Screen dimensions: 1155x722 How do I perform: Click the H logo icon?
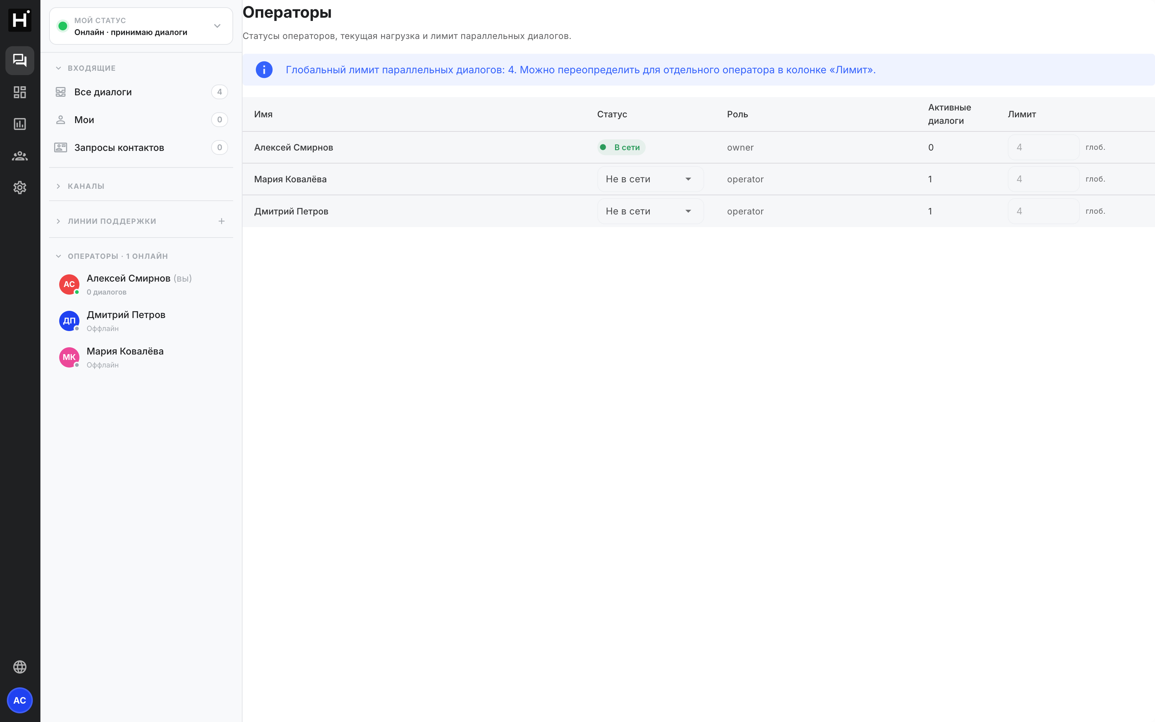click(19, 20)
